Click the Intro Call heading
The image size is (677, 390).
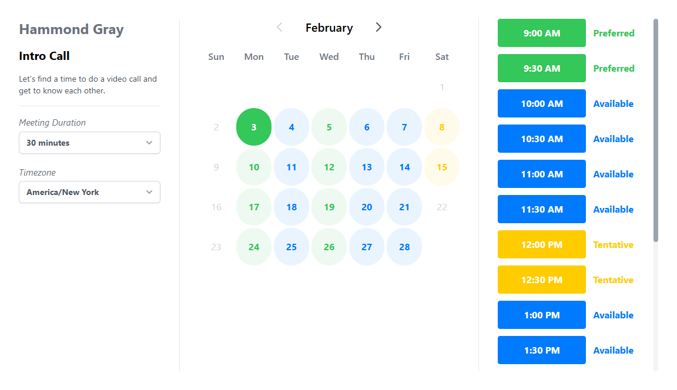44,56
